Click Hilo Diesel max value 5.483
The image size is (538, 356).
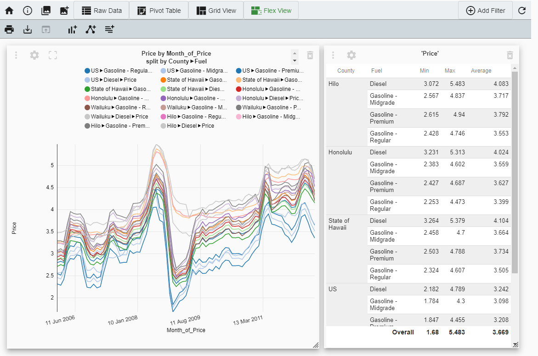[457, 84]
